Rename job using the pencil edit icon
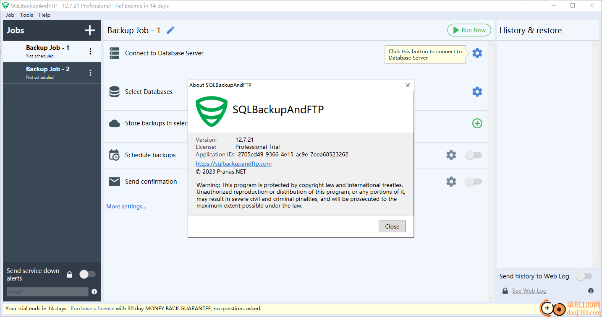602x317 pixels. tap(170, 30)
